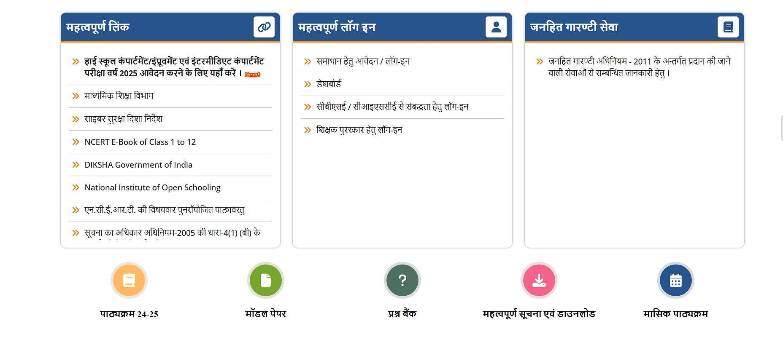Click the arrow beside साइबर सुरक्षा दिशा निर्देश
This screenshot has width=783, height=342.
pyautogui.click(x=76, y=119)
